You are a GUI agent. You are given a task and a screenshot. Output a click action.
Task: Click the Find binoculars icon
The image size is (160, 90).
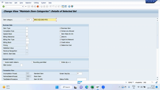pos(44,6)
